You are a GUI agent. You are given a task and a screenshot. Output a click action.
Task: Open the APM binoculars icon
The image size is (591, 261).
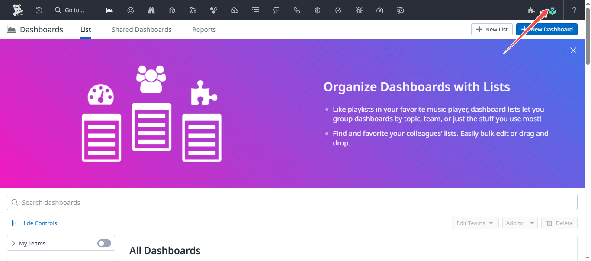click(x=151, y=10)
